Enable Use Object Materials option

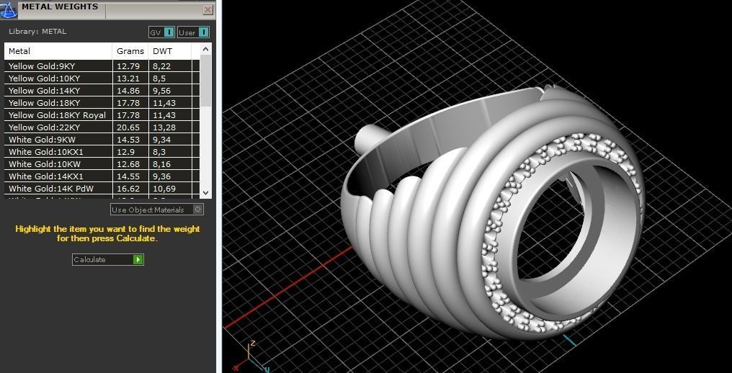coord(157,210)
